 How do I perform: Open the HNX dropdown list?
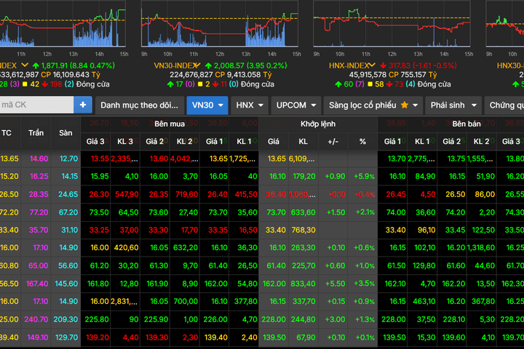point(250,105)
